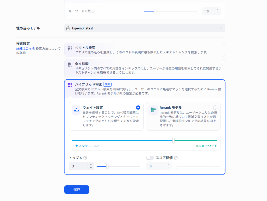Click the 0.3 キーワード weight label
The height and width of the screenshot is (201, 267).
[207, 146]
